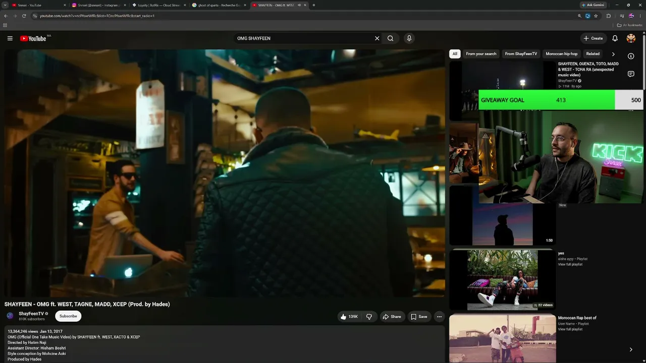Run search with the magnifier button
The height and width of the screenshot is (363, 646).
click(x=390, y=38)
